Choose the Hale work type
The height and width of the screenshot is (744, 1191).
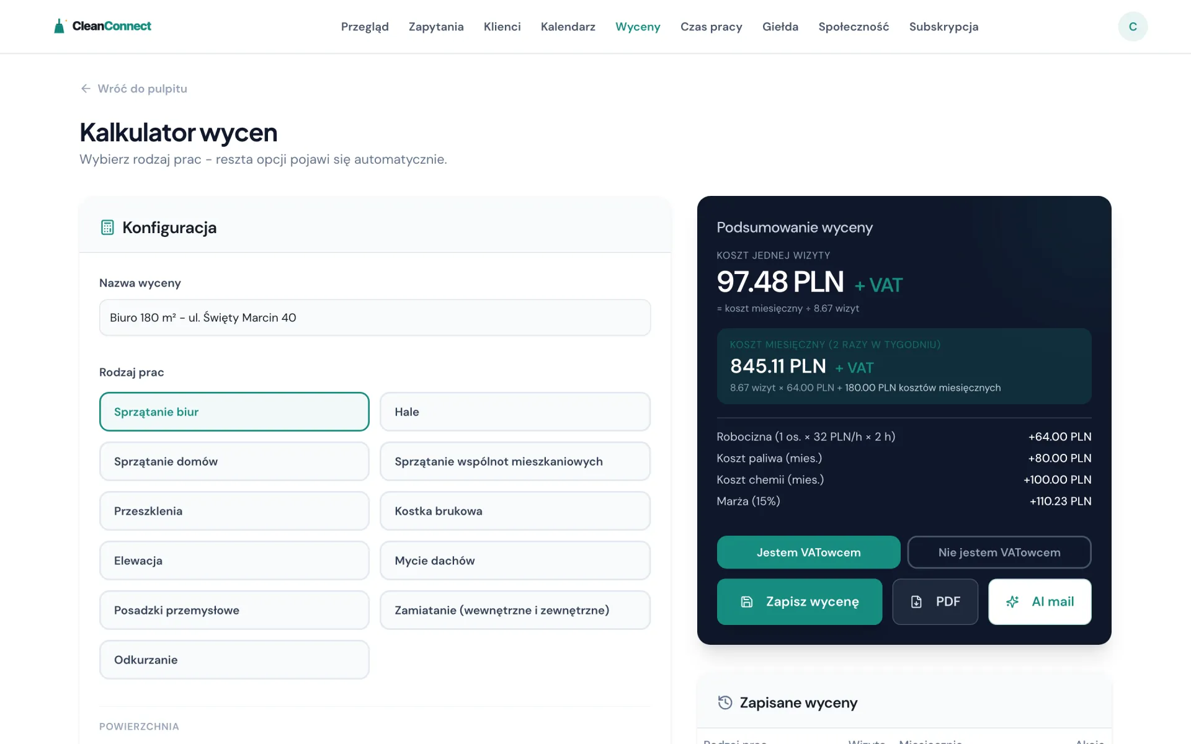point(515,412)
